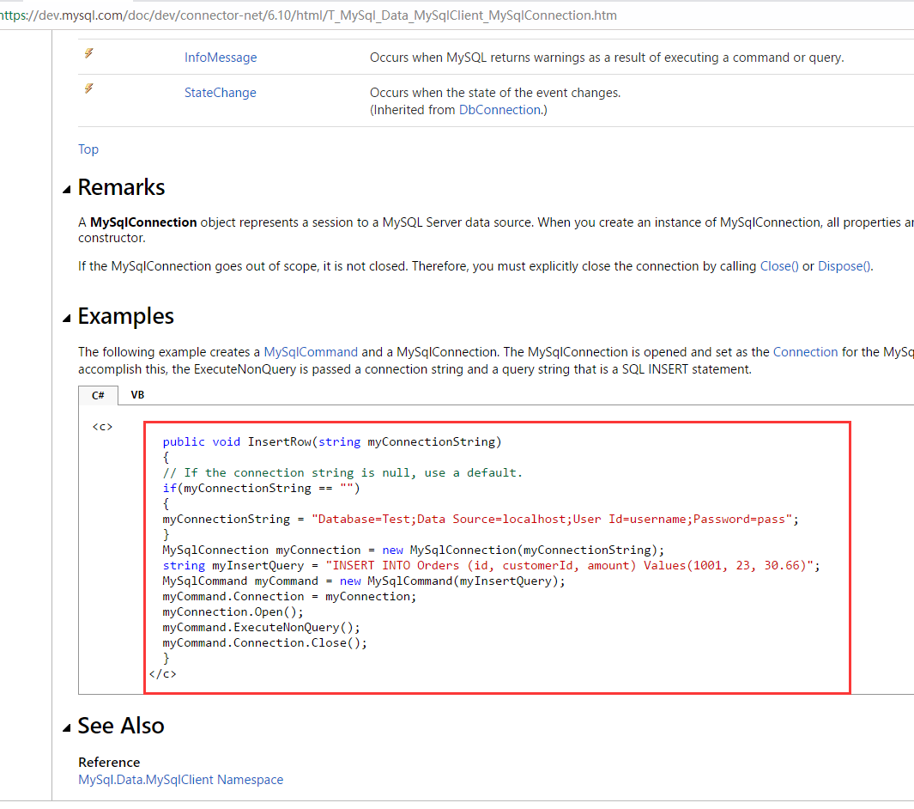The height and width of the screenshot is (809, 914).
Task: Open the Dispose() method documentation
Action: coord(842,266)
